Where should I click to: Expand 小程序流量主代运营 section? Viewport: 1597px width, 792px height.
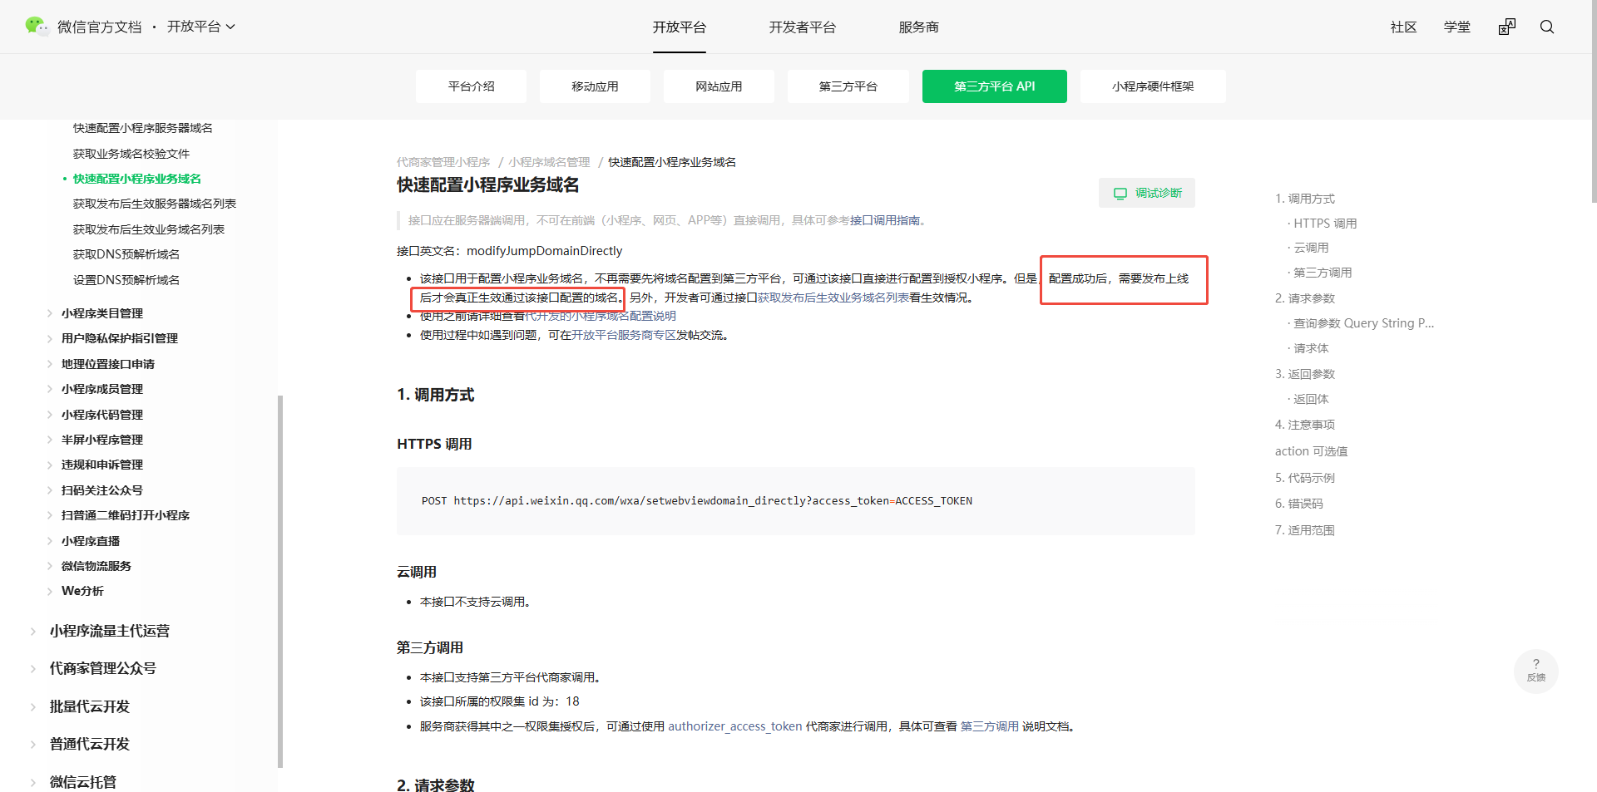pos(110,631)
